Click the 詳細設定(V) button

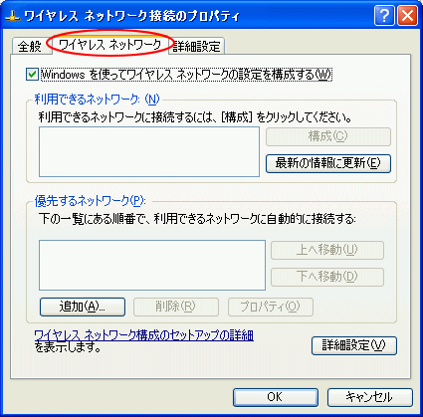pyautogui.click(x=354, y=346)
